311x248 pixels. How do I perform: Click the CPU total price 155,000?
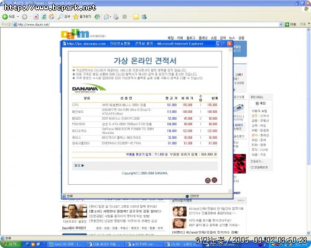click(x=212, y=105)
